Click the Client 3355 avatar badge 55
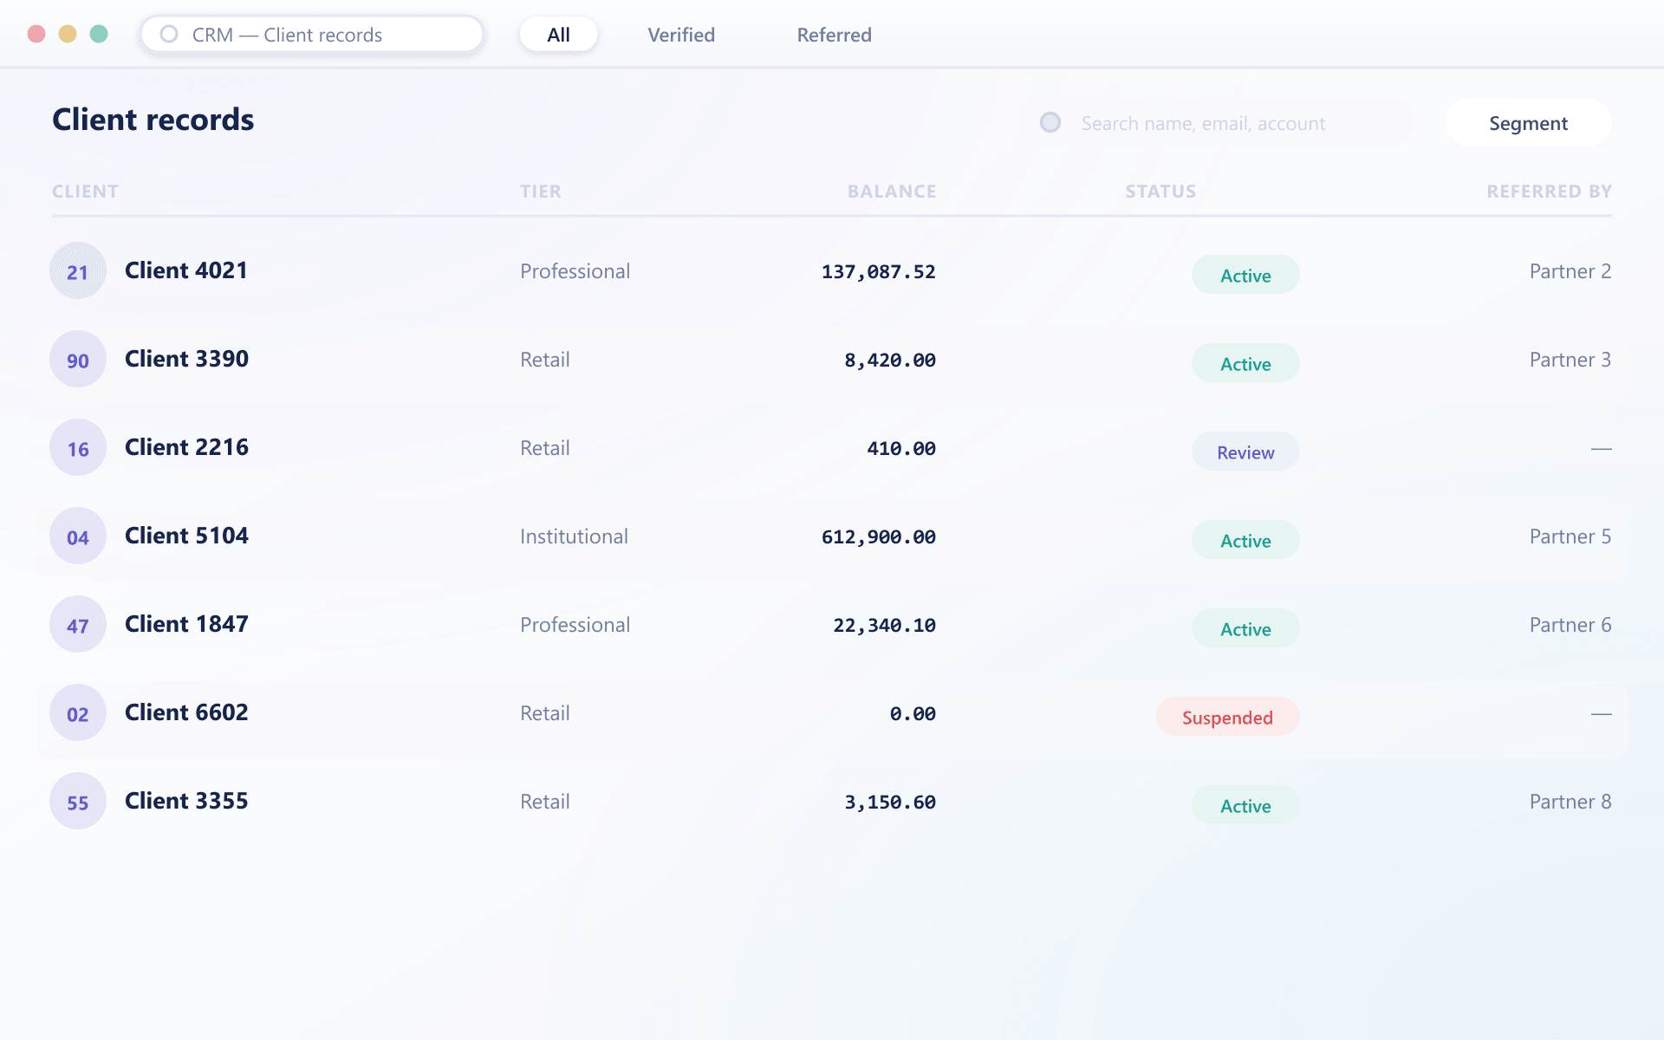1664x1040 pixels. (x=78, y=802)
